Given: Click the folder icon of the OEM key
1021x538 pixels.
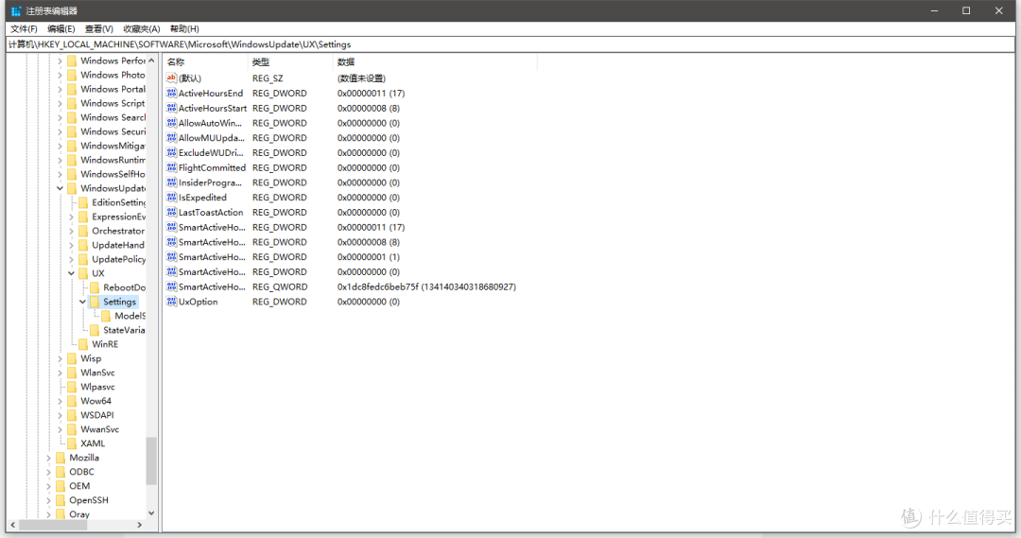Looking at the screenshot, I should click(61, 486).
